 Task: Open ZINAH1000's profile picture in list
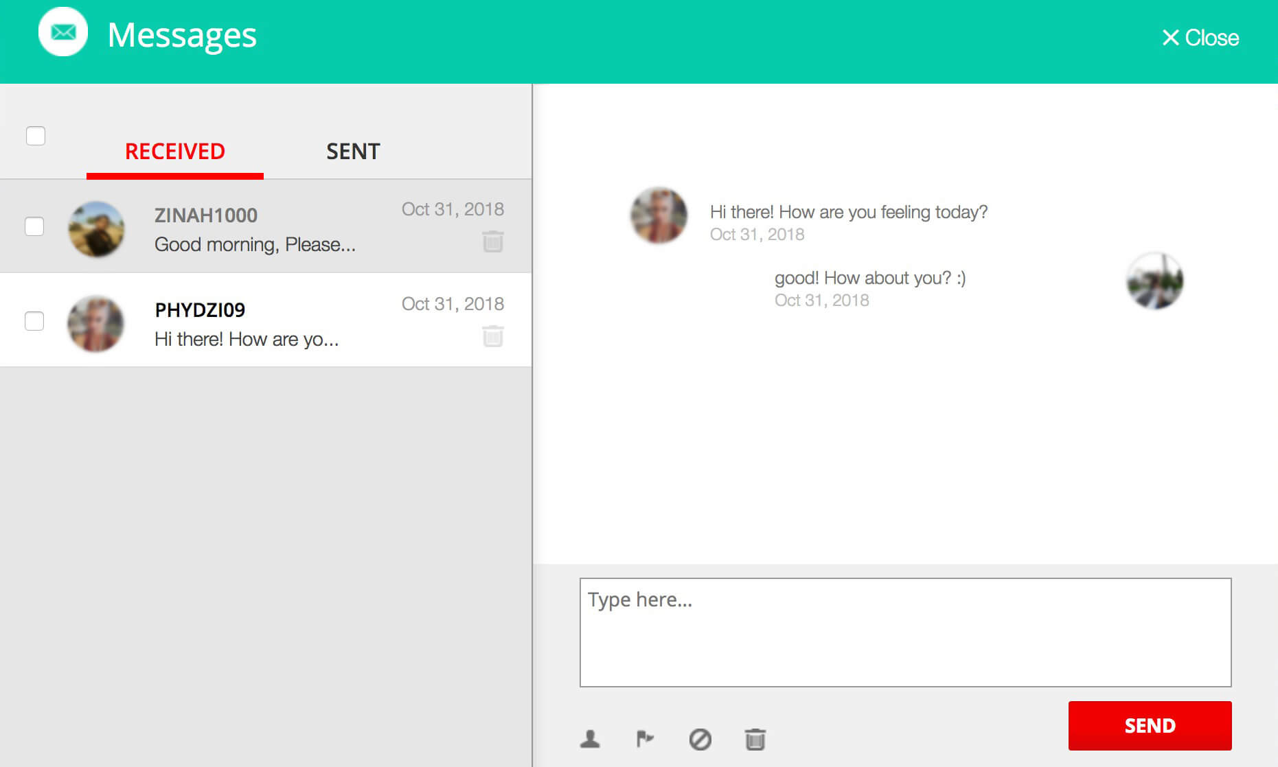96,229
